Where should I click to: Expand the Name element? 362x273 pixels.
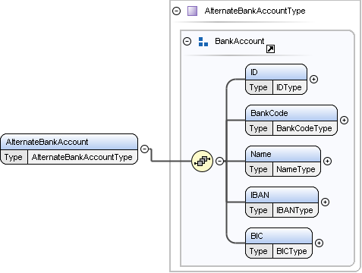(x=327, y=162)
